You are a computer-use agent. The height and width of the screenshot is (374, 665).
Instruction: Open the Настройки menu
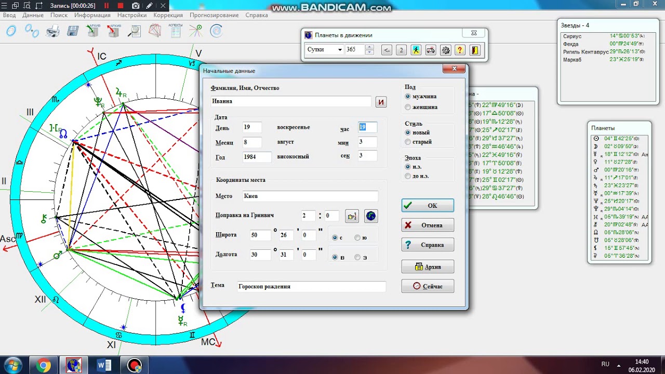coord(132,16)
